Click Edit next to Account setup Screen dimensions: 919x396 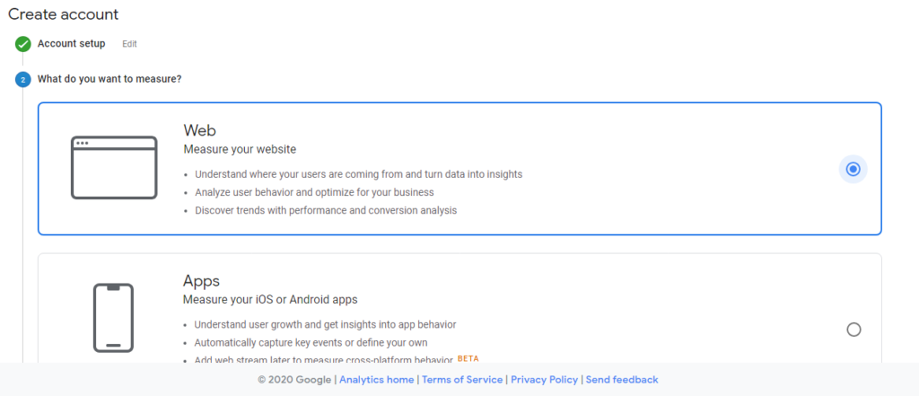point(129,44)
